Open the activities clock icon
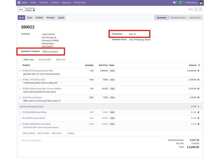Image resolution: width=220 pixels, height=158 pixels. [181, 3]
